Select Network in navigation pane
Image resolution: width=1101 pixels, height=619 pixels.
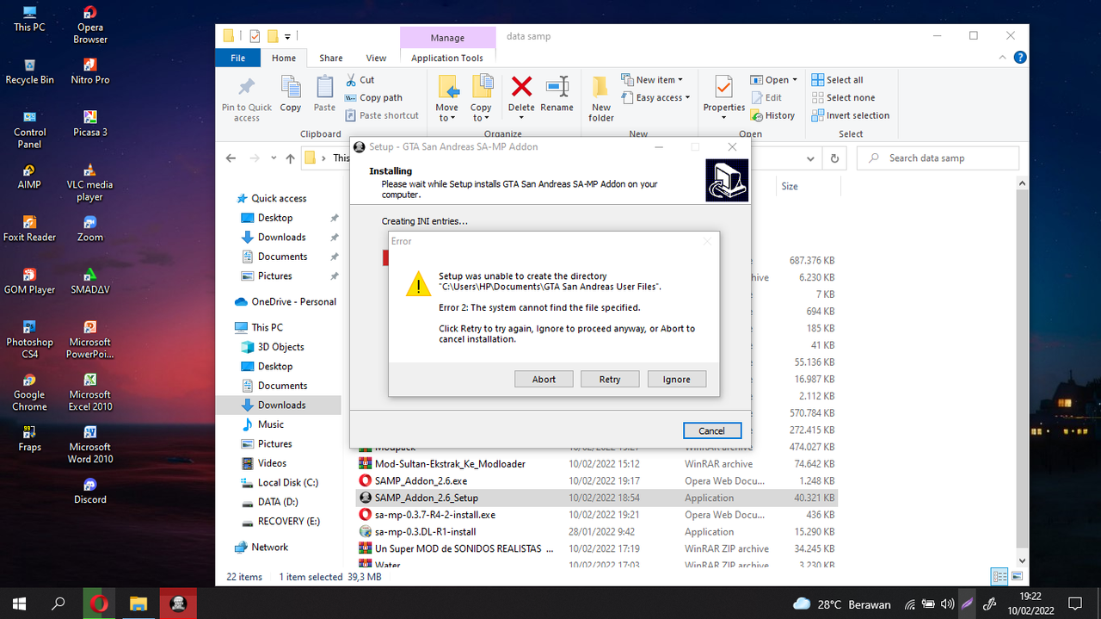point(269,547)
